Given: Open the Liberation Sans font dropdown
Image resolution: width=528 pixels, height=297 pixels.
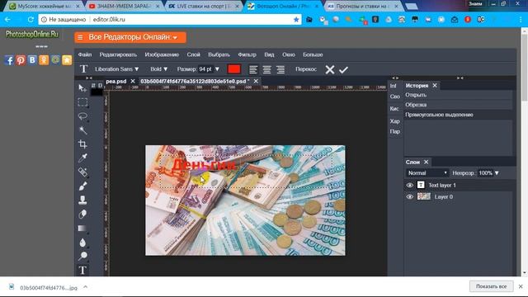Looking at the screenshot, I should click(117, 69).
